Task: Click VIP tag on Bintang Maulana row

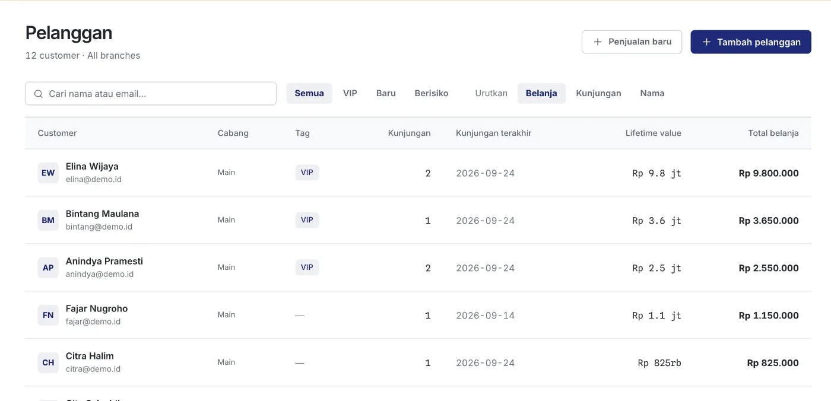Action: pyautogui.click(x=307, y=220)
